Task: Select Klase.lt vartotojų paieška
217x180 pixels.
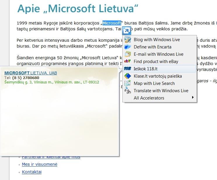Action: (x=159, y=76)
